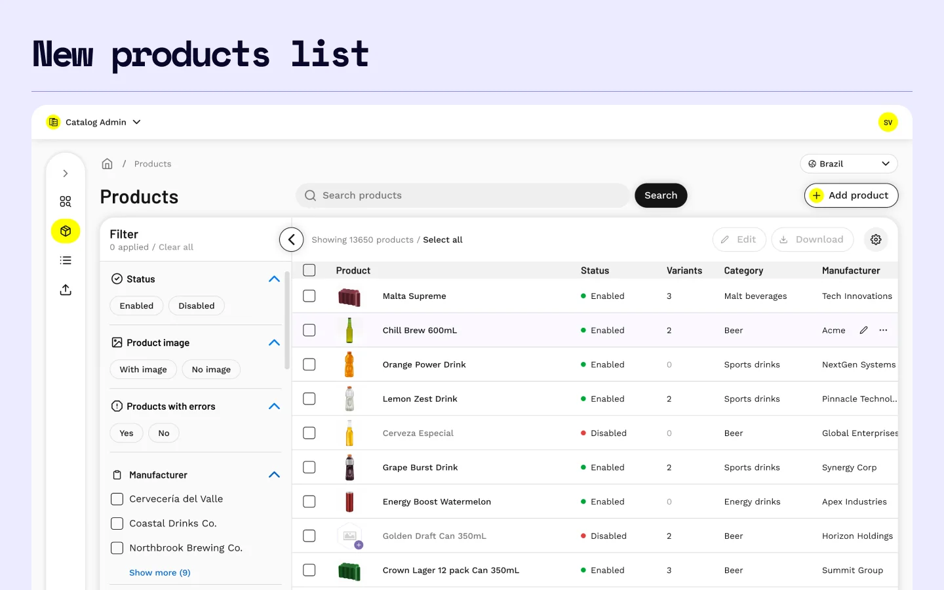The height and width of the screenshot is (590, 944).
Task: Toggle the select-all header checkbox
Action: [309, 271]
